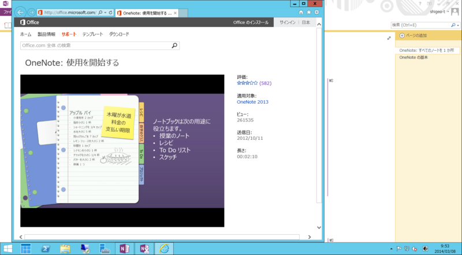Click the Office.com search magnifier button
The height and width of the screenshot is (255, 462).
[174, 45]
